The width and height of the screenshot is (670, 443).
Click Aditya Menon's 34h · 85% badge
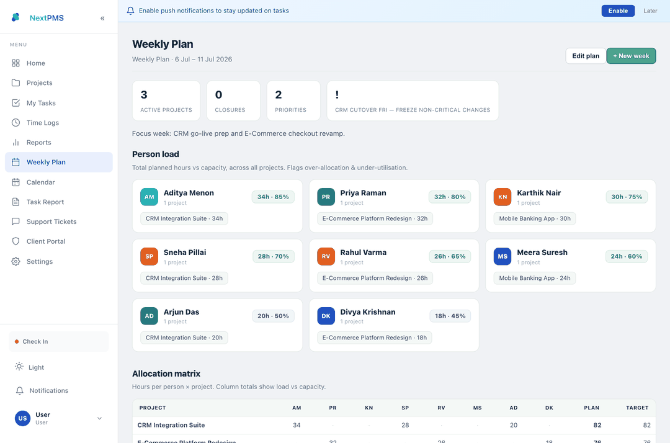click(x=273, y=197)
